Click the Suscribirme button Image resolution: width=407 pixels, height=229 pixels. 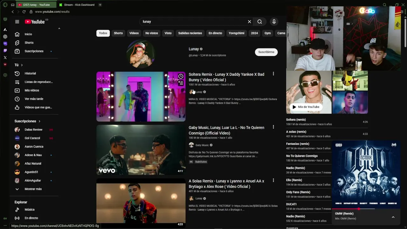[x=266, y=52]
